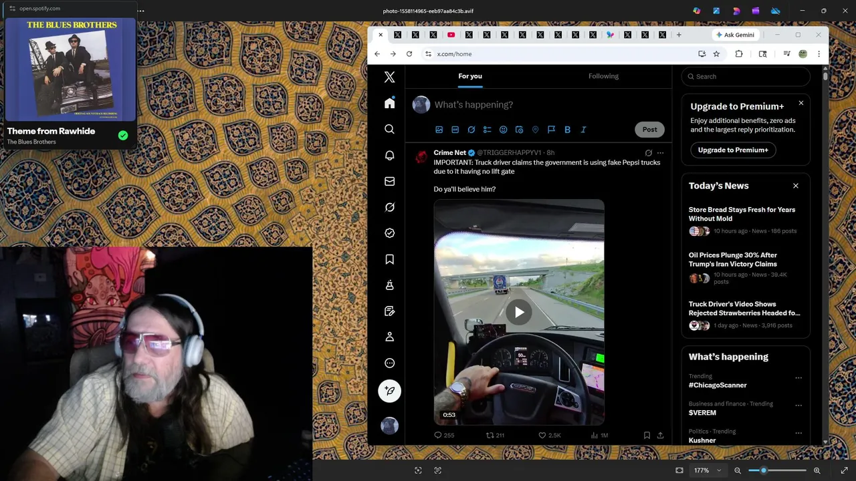The width and height of the screenshot is (856, 481).
Task: Open Chrome media controls icon
Action: pos(786,54)
